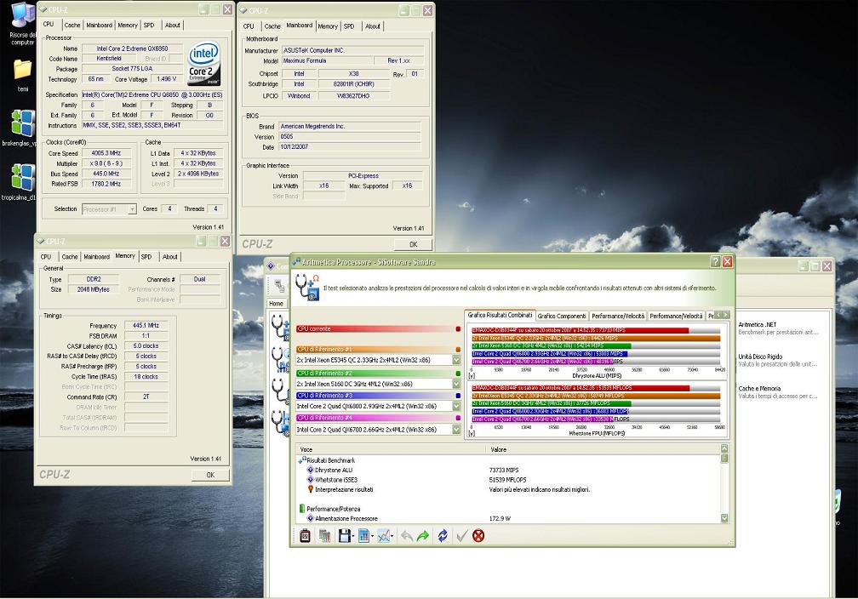
Task: Click the Alimentazione Processore icon
Action: (x=310, y=518)
